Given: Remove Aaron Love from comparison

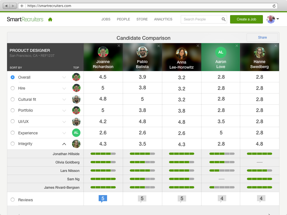Looking at the screenshot, I should coord(237,46).
